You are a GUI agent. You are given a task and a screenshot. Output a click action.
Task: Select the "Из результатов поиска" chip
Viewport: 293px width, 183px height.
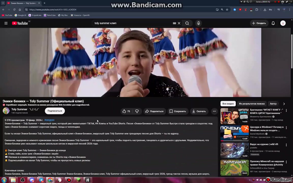[x=252, y=104]
